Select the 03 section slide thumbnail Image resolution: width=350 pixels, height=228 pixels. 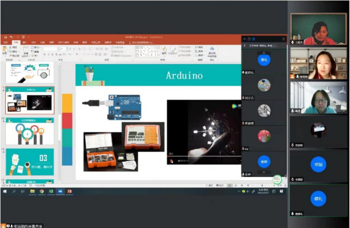click(30, 162)
